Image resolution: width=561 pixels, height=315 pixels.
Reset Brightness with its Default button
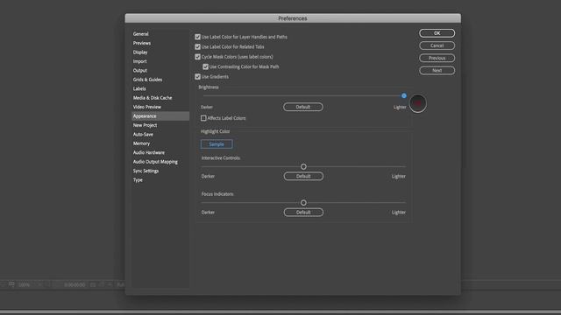pyautogui.click(x=303, y=107)
